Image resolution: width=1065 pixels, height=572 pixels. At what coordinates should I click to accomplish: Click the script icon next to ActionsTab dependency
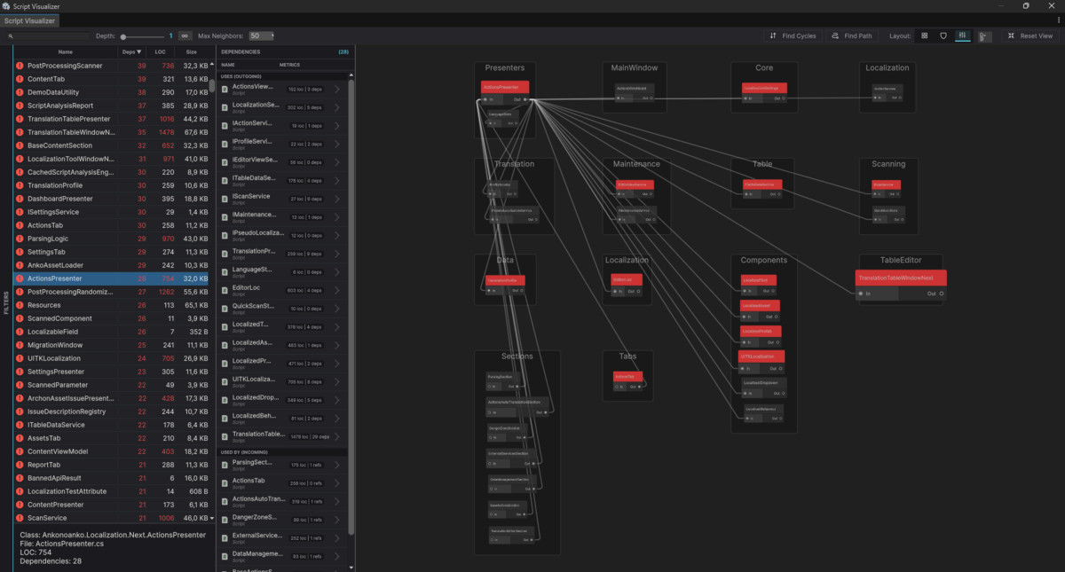coord(225,482)
